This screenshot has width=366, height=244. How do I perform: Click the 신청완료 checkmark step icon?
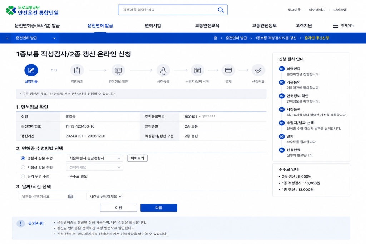[x=258, y=70]
